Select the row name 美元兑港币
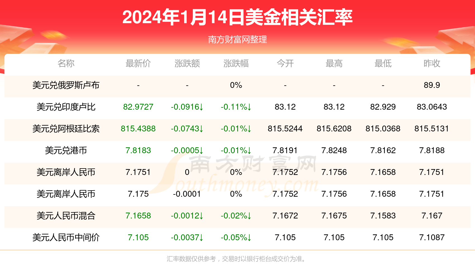 [66, 150]
